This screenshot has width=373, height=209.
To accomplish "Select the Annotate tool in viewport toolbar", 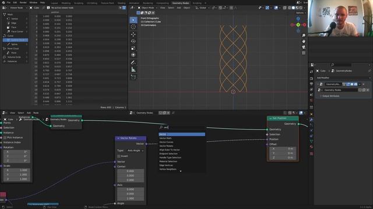I will point(133,63).
